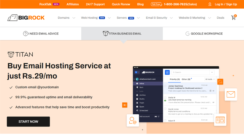Check the Stella W email checkbox
The width and height of the screenshot is (244, 136).
[165, 97]
